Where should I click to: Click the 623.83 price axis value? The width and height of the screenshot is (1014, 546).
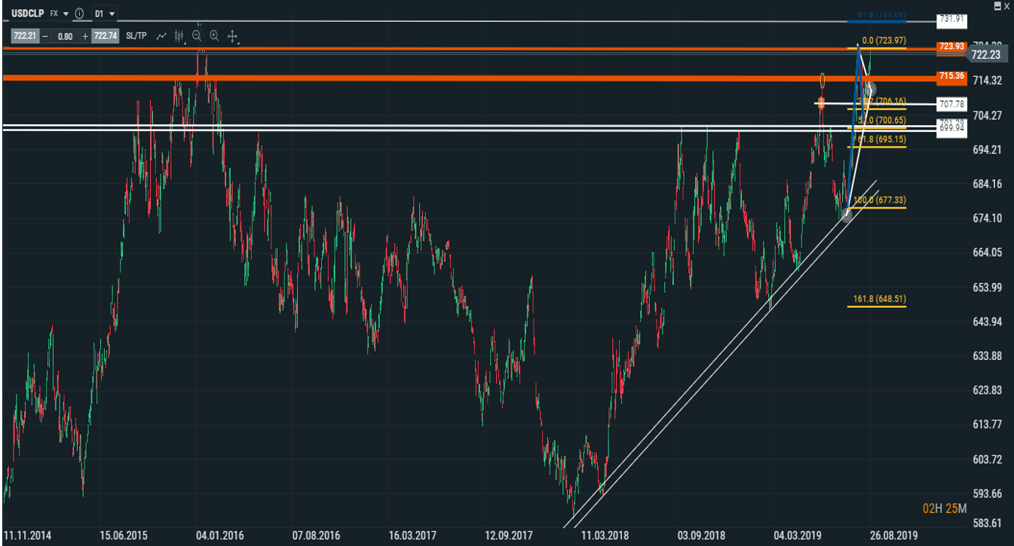pos(986,390)
